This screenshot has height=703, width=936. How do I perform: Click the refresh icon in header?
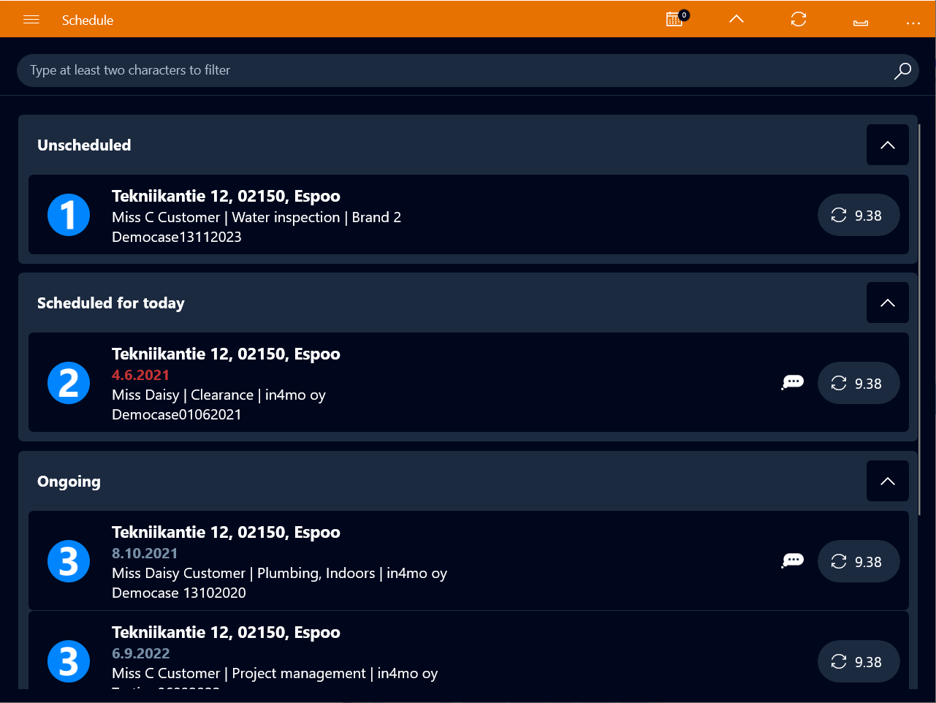[799, 19]
